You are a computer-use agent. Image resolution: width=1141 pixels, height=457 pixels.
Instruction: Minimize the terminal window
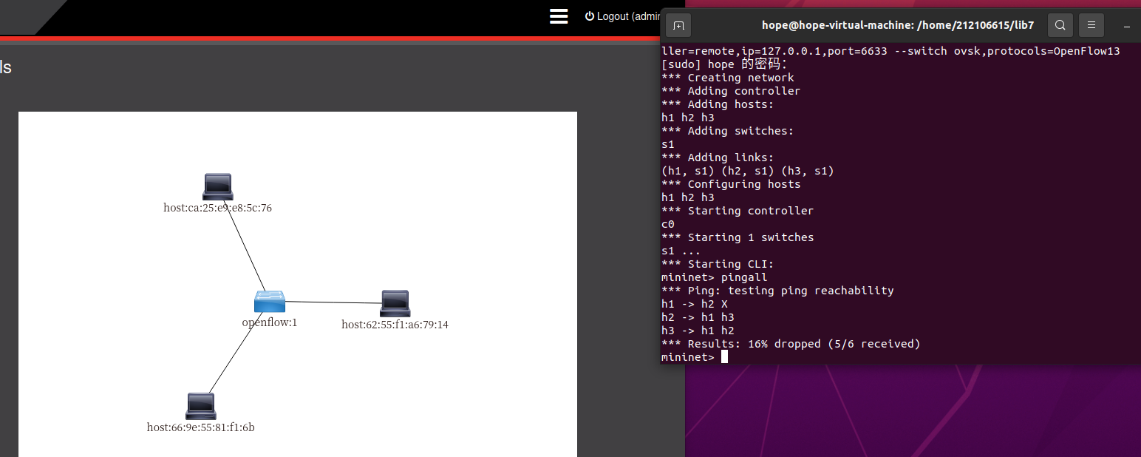click(x=1127, y=25)
